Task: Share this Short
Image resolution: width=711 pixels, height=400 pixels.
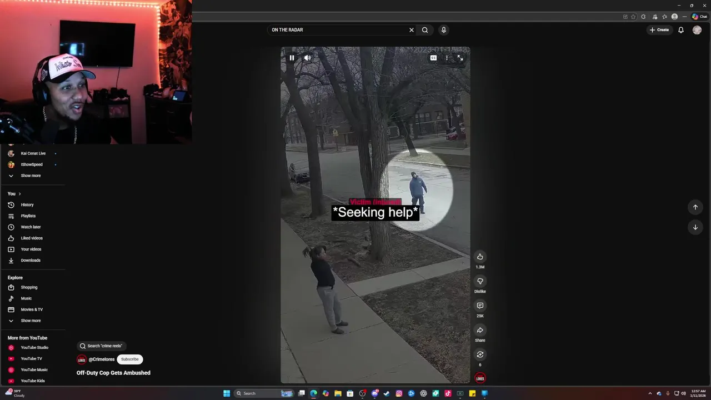Action: (x=480, y=330)
